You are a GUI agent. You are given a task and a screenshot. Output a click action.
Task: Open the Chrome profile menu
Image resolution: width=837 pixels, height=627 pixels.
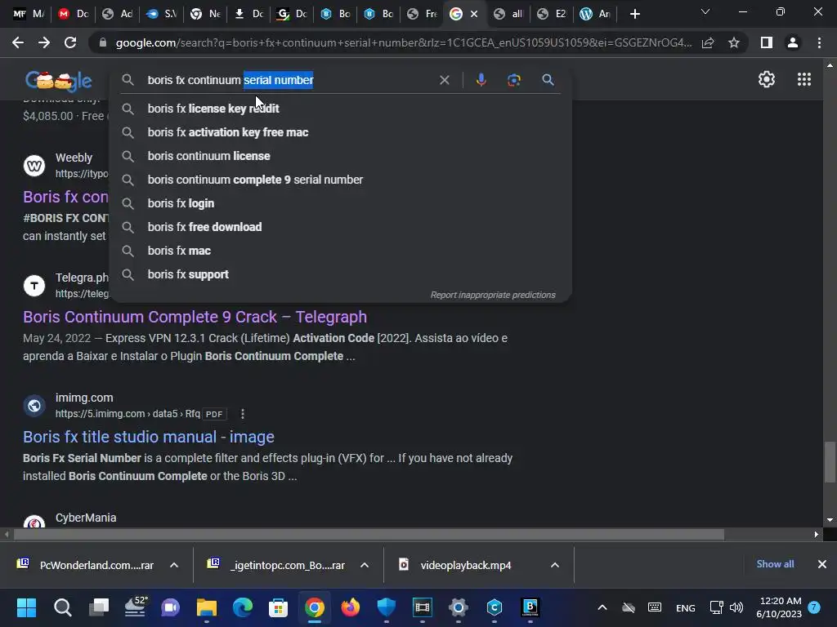click(793, 42)
